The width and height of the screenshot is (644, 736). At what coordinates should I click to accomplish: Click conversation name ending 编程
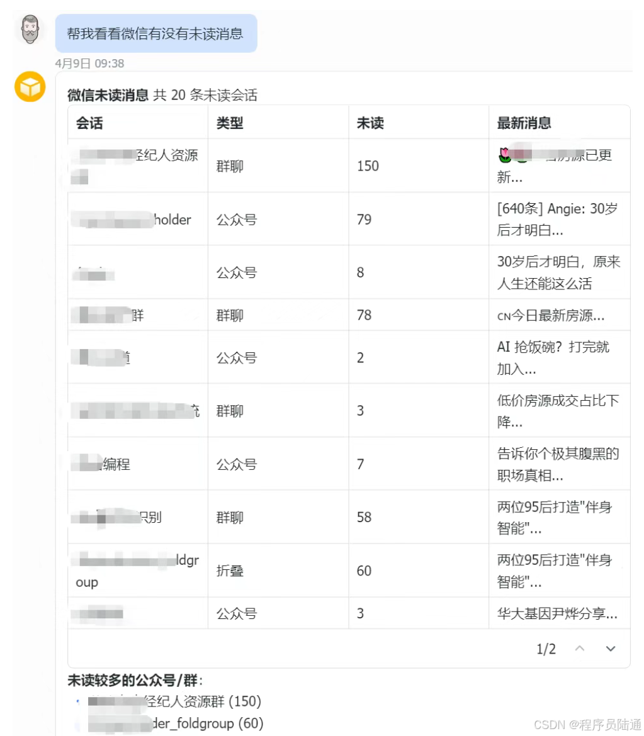tap(101, 464)
